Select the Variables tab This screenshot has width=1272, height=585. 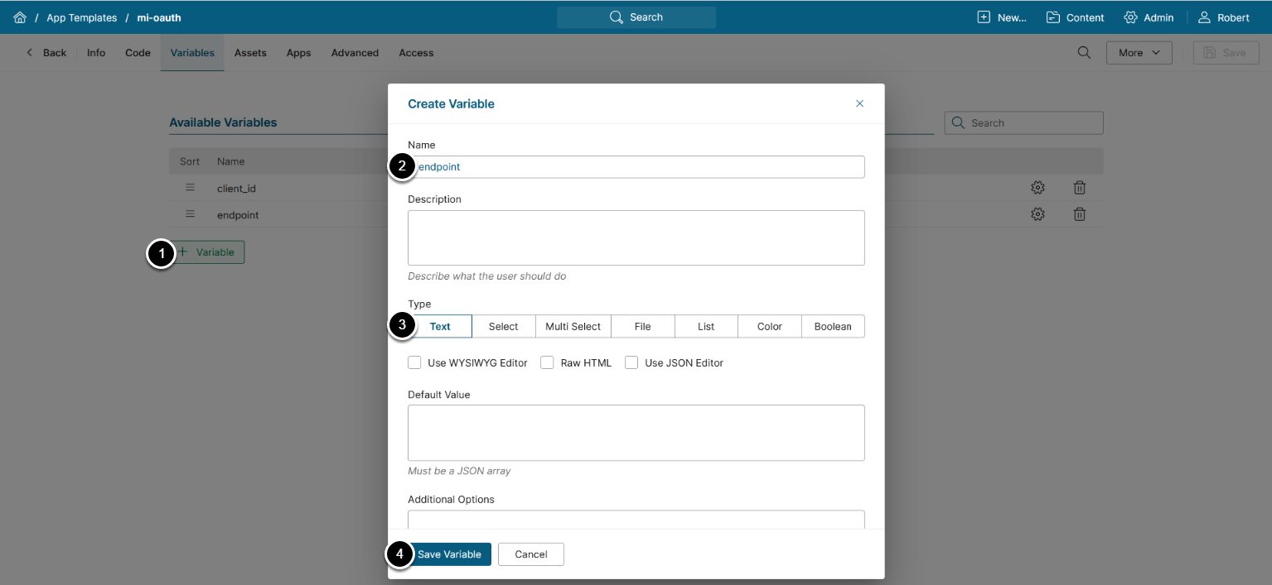(192, 53)
